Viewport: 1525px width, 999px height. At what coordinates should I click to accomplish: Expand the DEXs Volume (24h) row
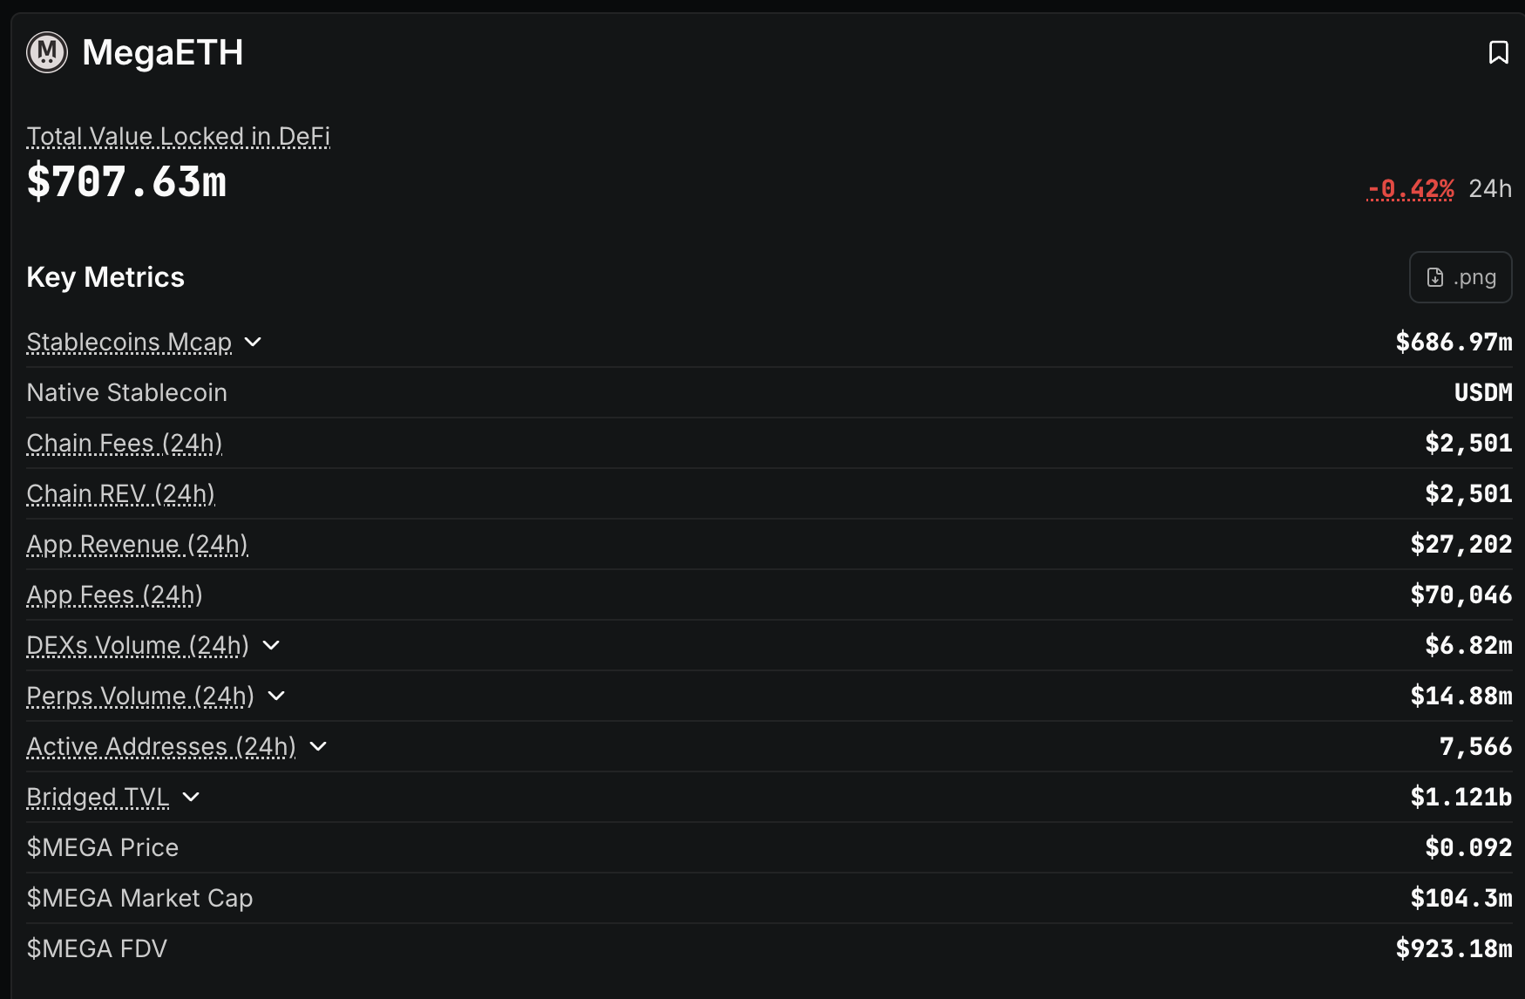click(271, 645)
